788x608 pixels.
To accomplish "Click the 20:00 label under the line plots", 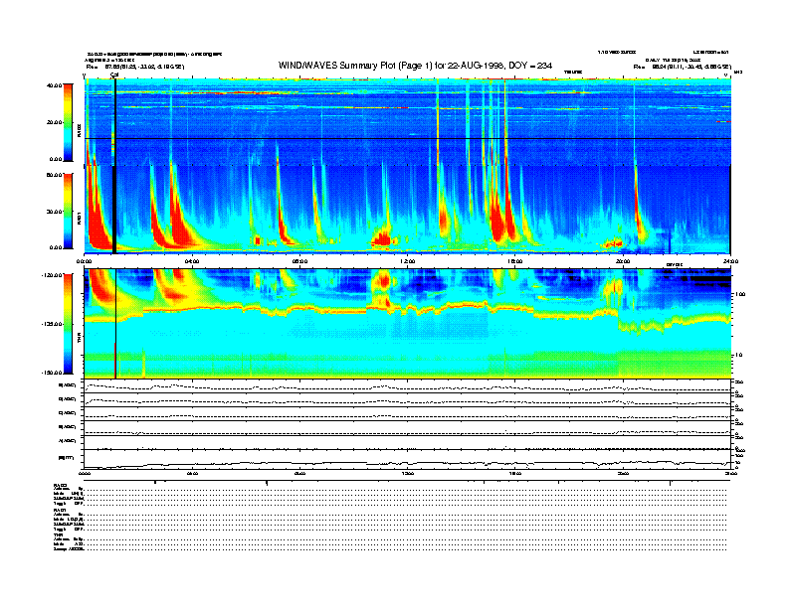I will (623, 474).
